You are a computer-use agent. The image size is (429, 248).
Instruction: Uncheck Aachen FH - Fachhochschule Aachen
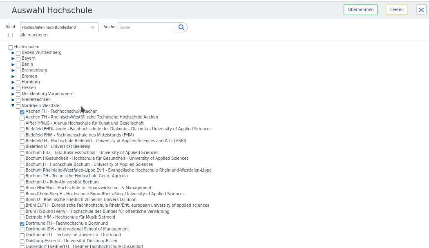point(22,112)
